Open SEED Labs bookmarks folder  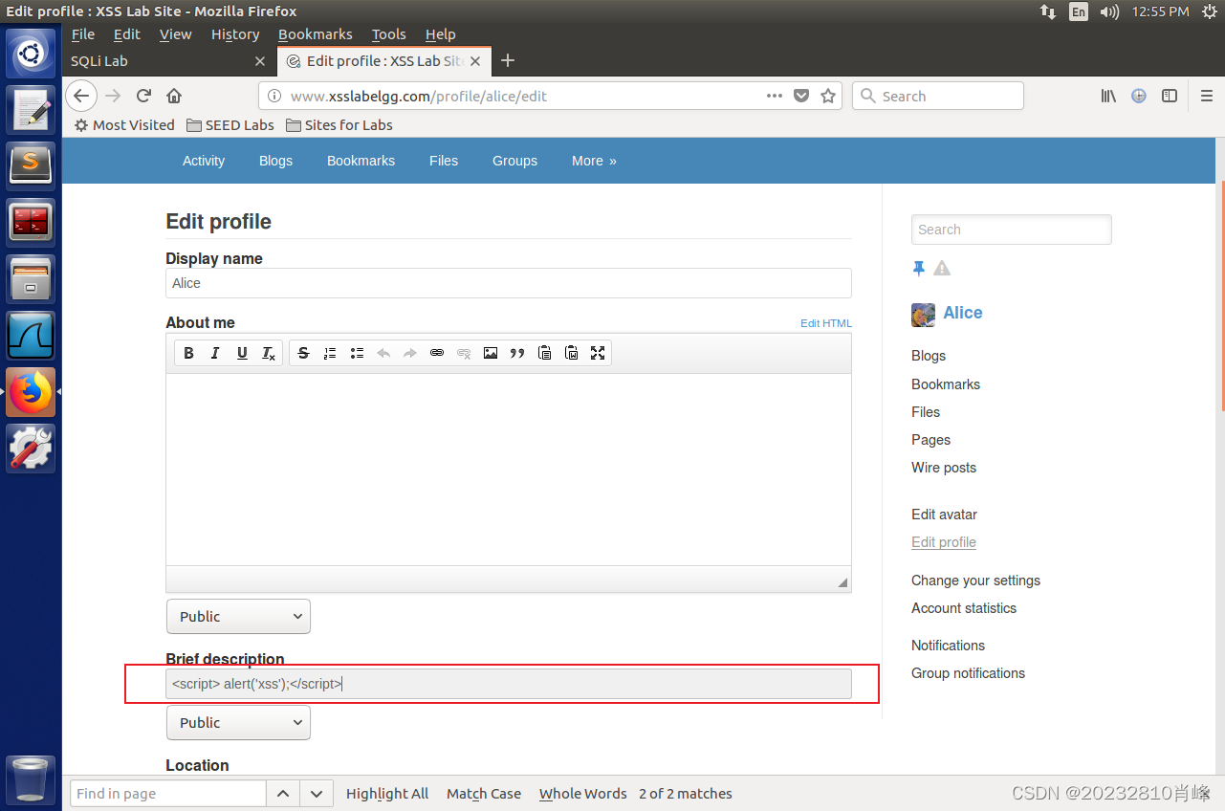pos(230,125)
